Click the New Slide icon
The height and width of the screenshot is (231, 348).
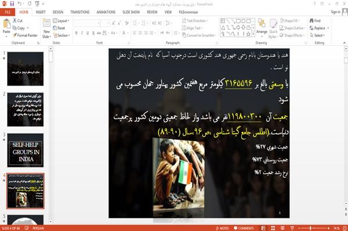click(46, 23)
